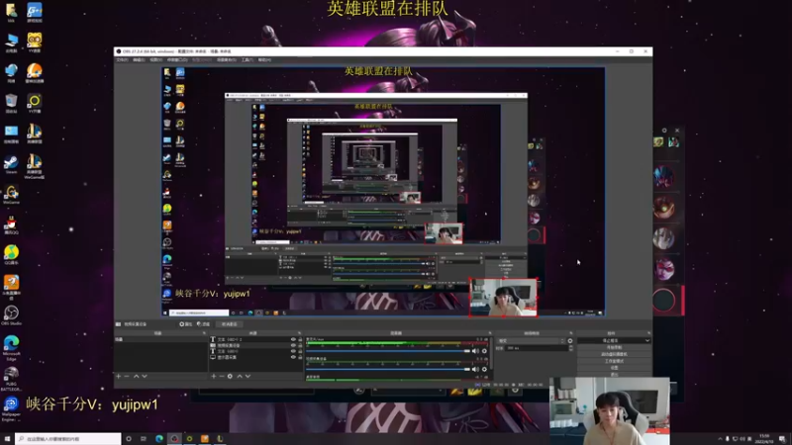Open settings gear for first mixer channel
The image size is (792, 445).
tap(484, 351)
